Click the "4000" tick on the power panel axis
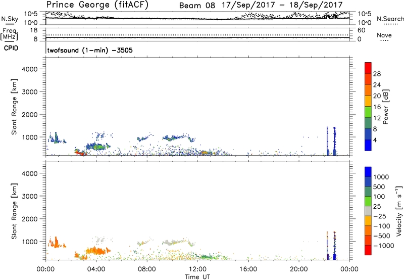 [x=29, y=69]
